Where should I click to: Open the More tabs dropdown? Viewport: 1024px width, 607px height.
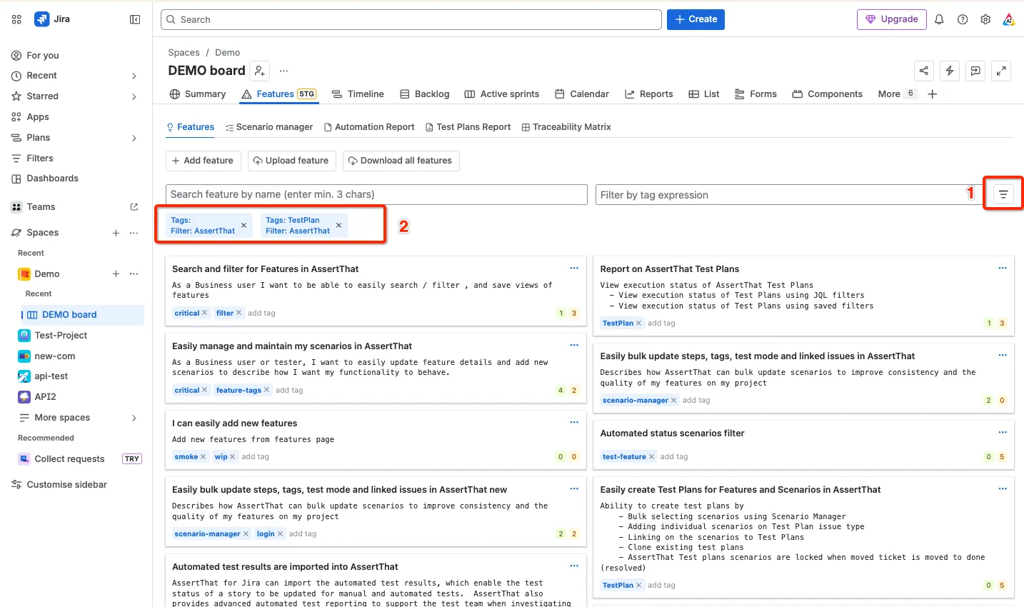(896, 94)
